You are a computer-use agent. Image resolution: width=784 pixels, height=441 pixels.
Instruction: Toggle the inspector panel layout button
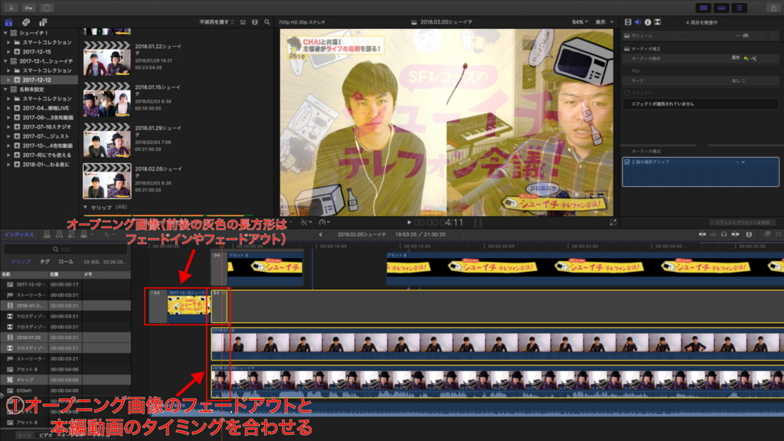click(740, 8)
